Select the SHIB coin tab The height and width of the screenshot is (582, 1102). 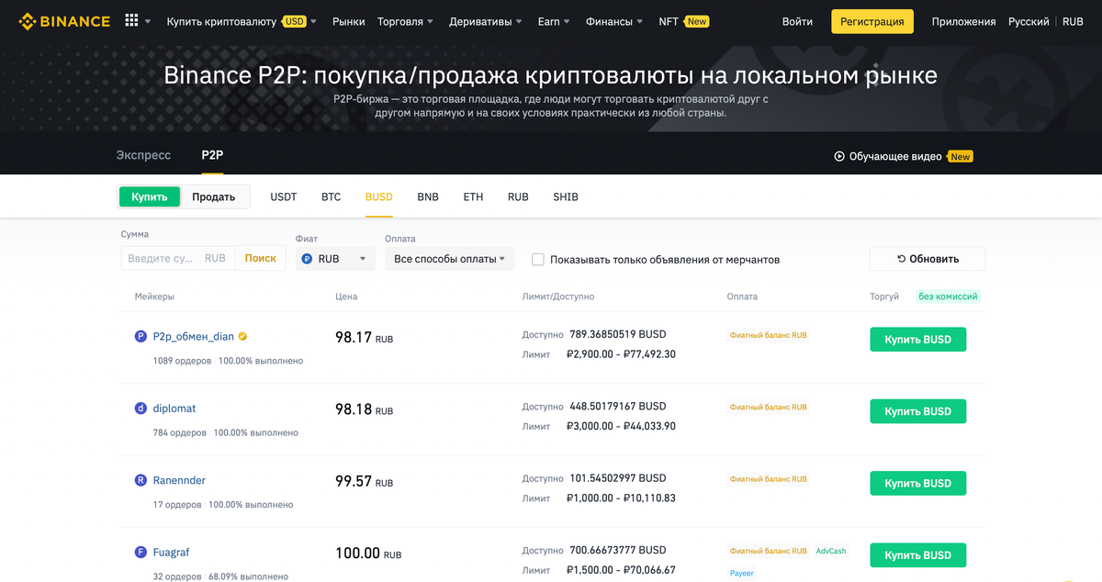coord(566,196)
